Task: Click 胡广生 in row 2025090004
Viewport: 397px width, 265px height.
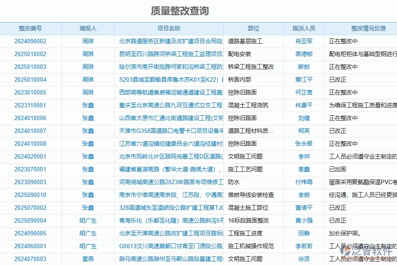Action: coord(87,220)
